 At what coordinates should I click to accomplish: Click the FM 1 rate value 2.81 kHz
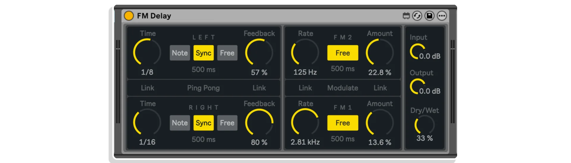point(305,142)
